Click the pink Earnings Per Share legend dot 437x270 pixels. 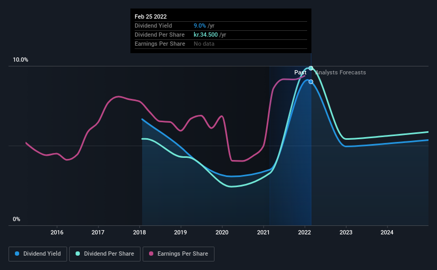pyautogui.click(x=151, y=254)
